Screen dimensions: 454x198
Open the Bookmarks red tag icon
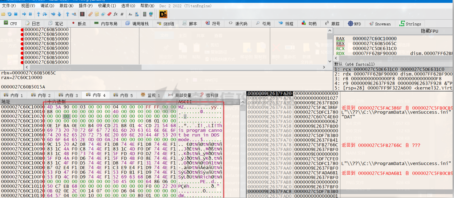click(109, 14)
